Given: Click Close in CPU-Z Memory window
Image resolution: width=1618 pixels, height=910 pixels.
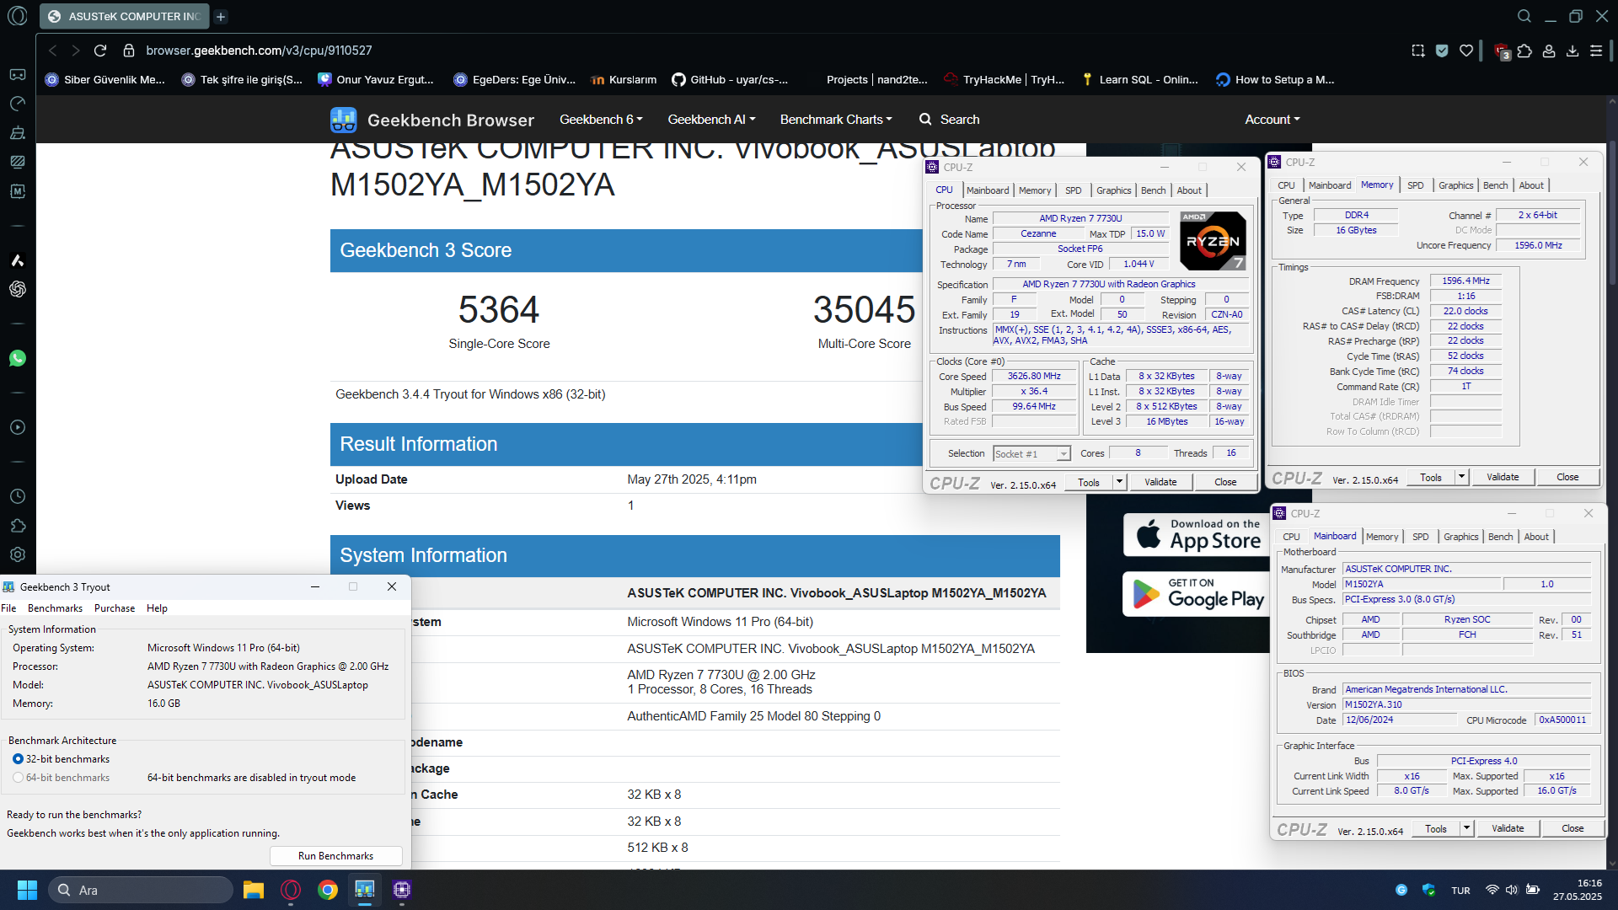Looking at the screenshot, I should (x=1567, y=477).
